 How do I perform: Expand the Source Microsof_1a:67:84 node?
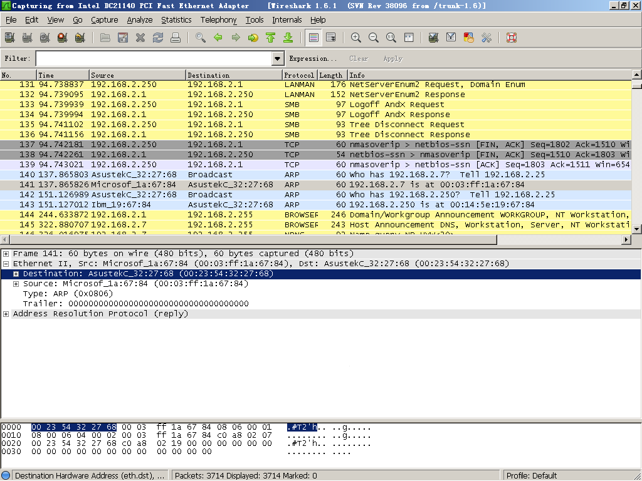click(x=16, y=284)
